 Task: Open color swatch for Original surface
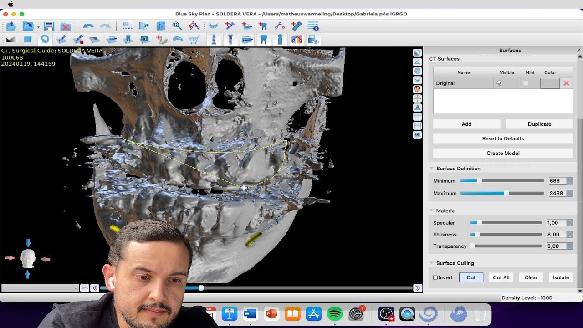tap(550, 83)
